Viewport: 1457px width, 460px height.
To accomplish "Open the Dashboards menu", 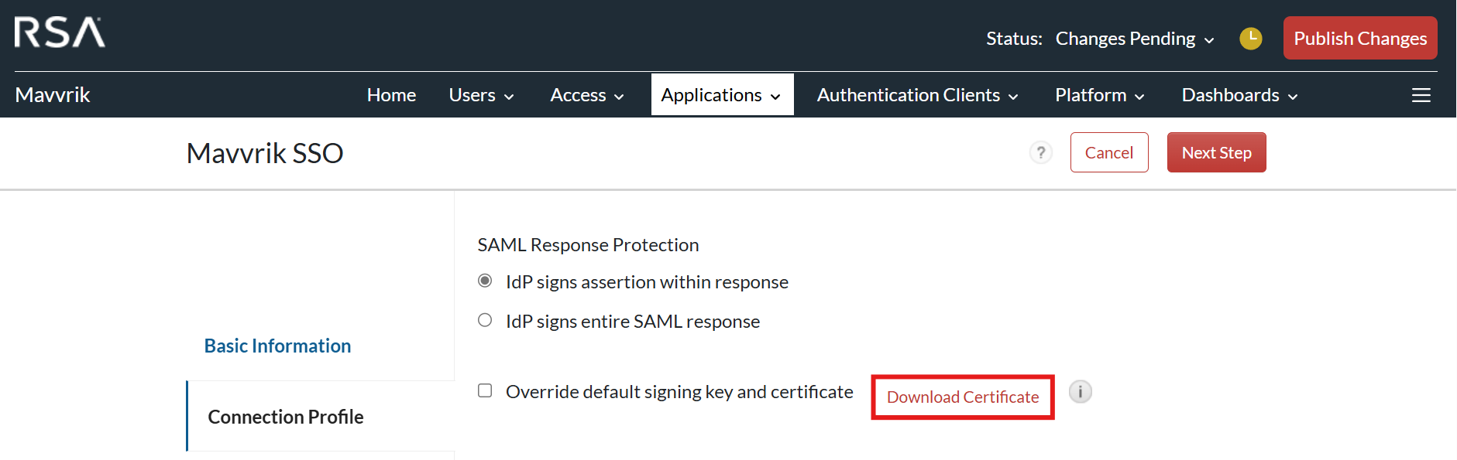I will pos(1239,95).
